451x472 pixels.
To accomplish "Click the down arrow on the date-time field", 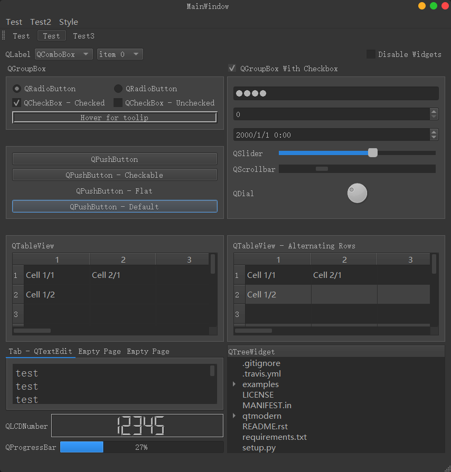I will (434, 138).
